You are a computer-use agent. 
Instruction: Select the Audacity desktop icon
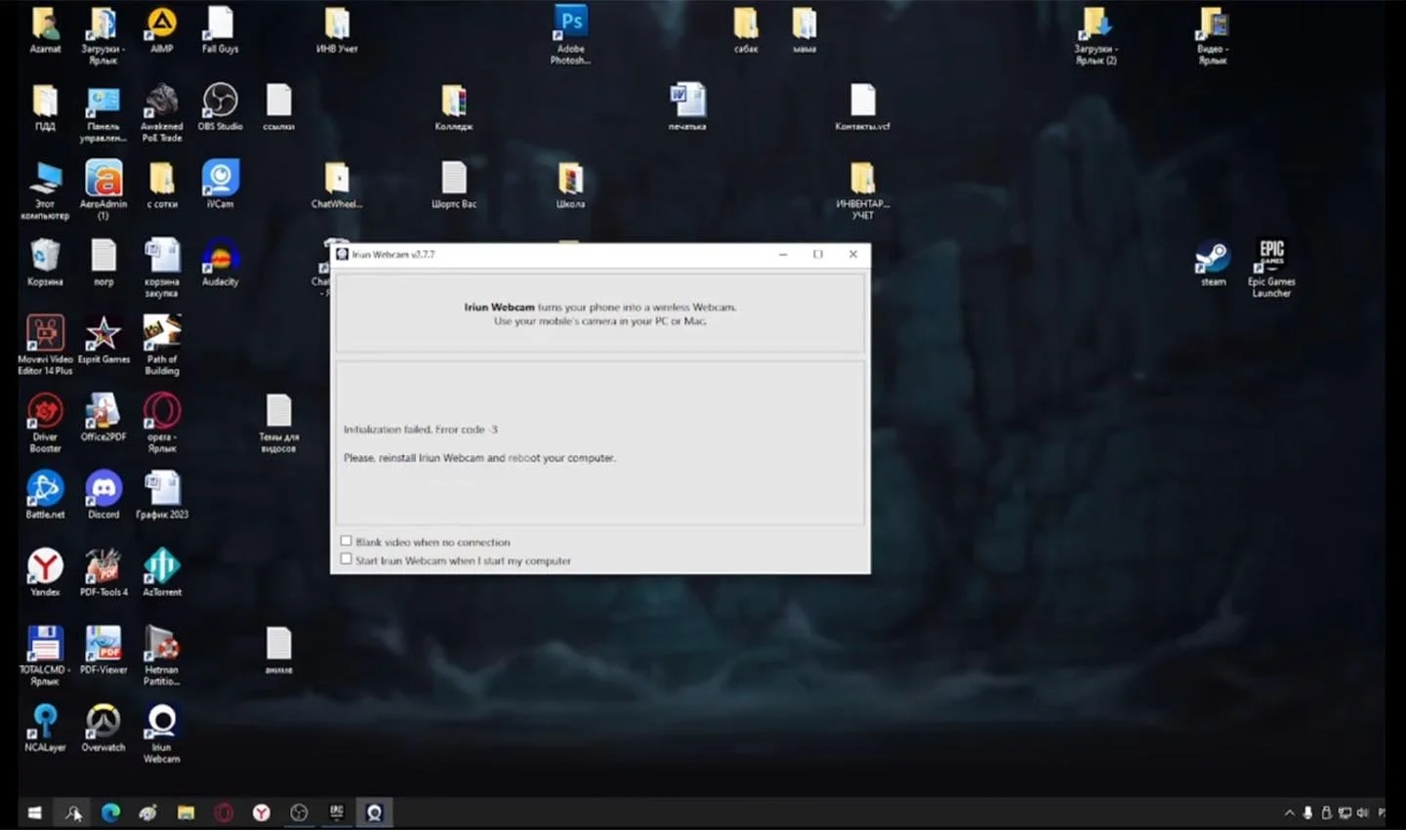[221, 262]
